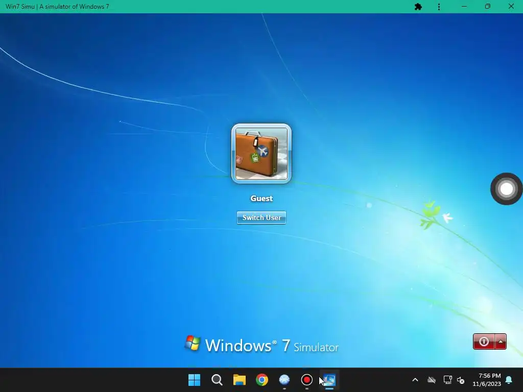This screenshot has width=523, height=392.
Task: Open network display tray icon
Action: point(447,380)
